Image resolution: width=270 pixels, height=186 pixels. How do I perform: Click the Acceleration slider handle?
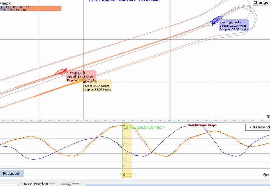tap(70, 184)
